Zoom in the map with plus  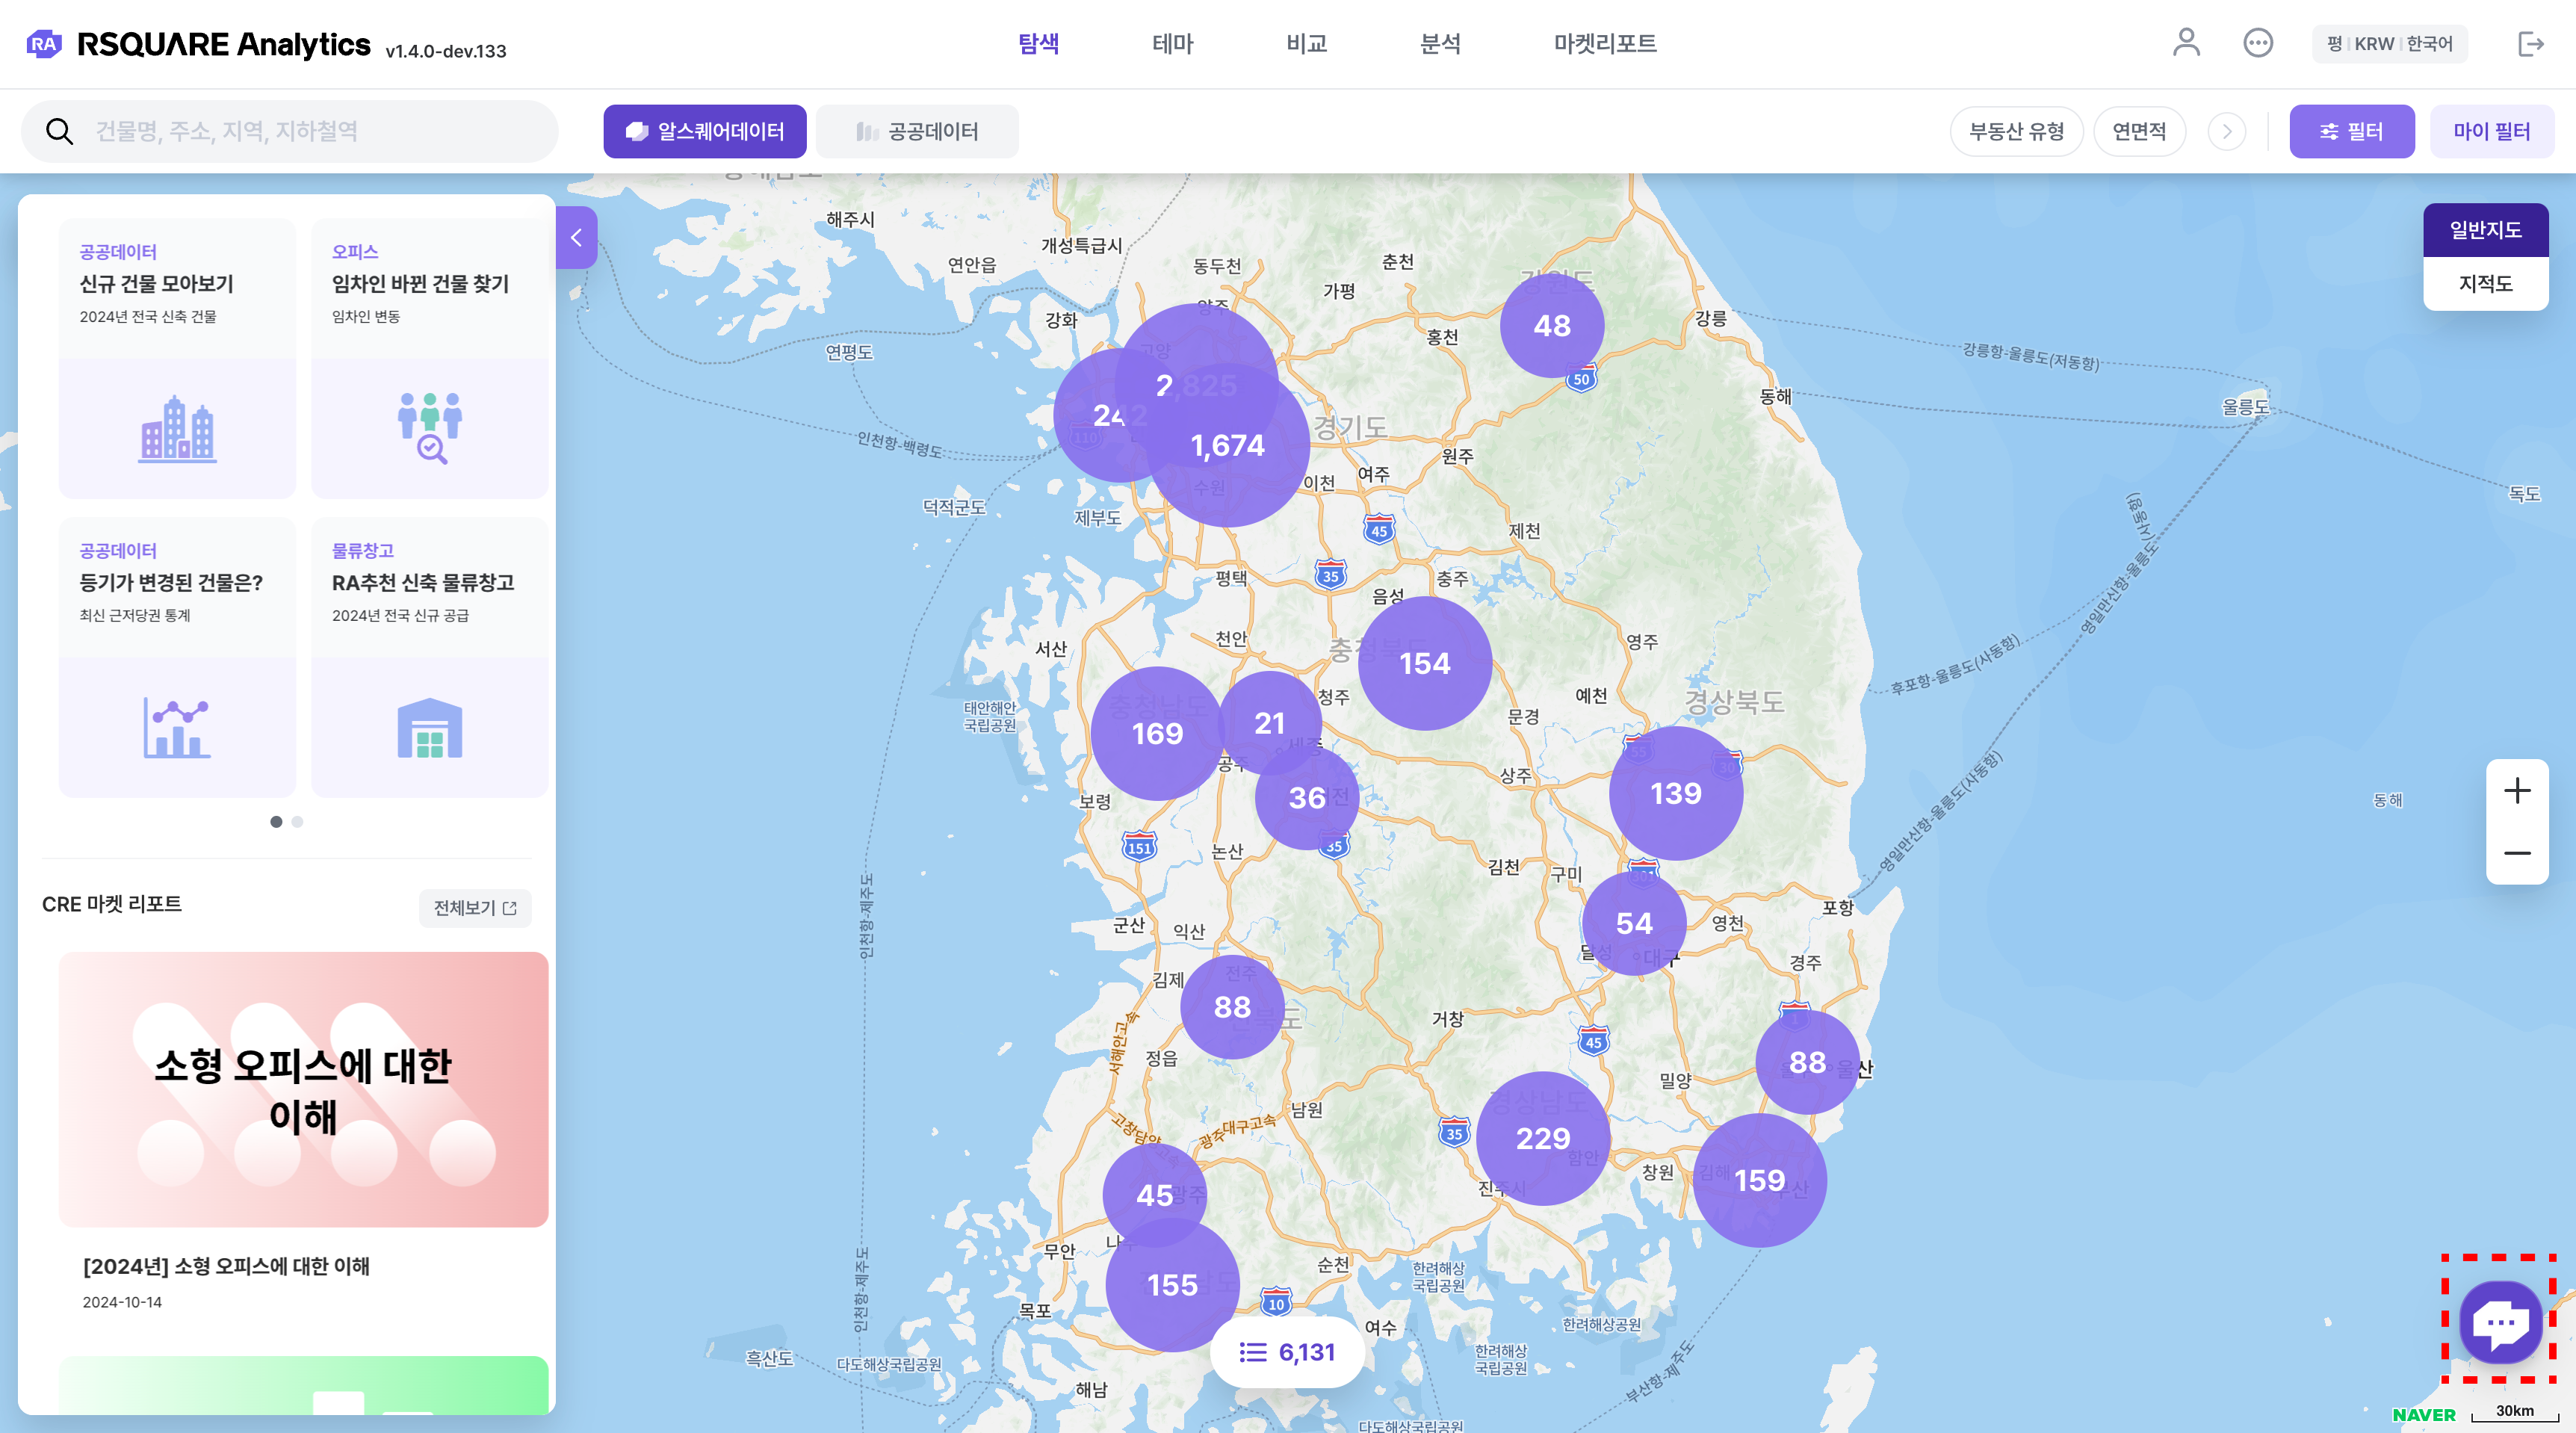(x=2516, y=791)
